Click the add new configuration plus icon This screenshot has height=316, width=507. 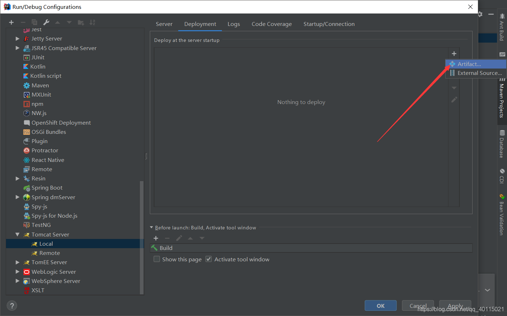coord(11,22)
